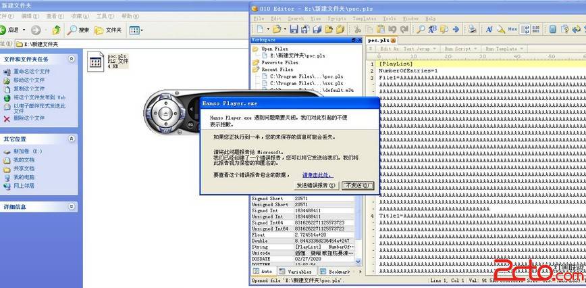The height and width of the screenshot is (288, 586).
Task: Open the Search menu in 010 Editor
Action: (x=296, y=18)
